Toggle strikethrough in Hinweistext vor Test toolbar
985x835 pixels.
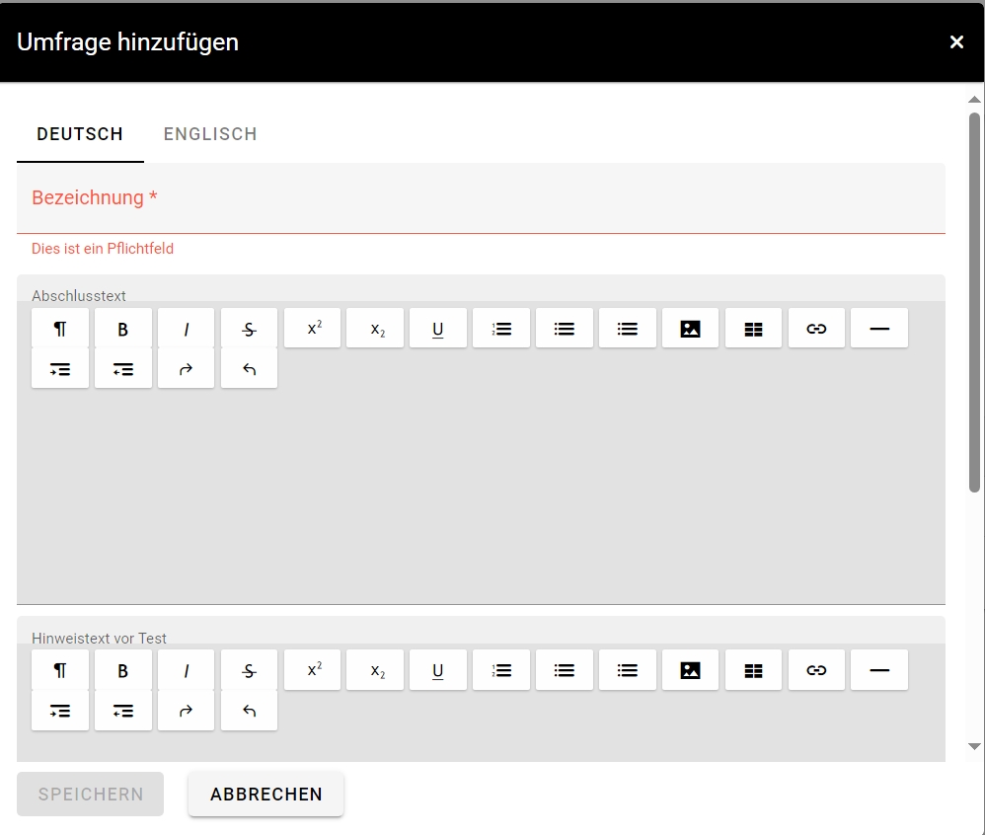[x=249, y=671]
